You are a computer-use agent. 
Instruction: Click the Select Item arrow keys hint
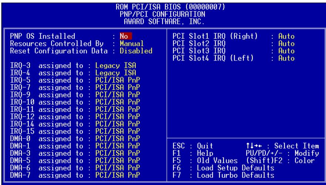pos(283,146)
